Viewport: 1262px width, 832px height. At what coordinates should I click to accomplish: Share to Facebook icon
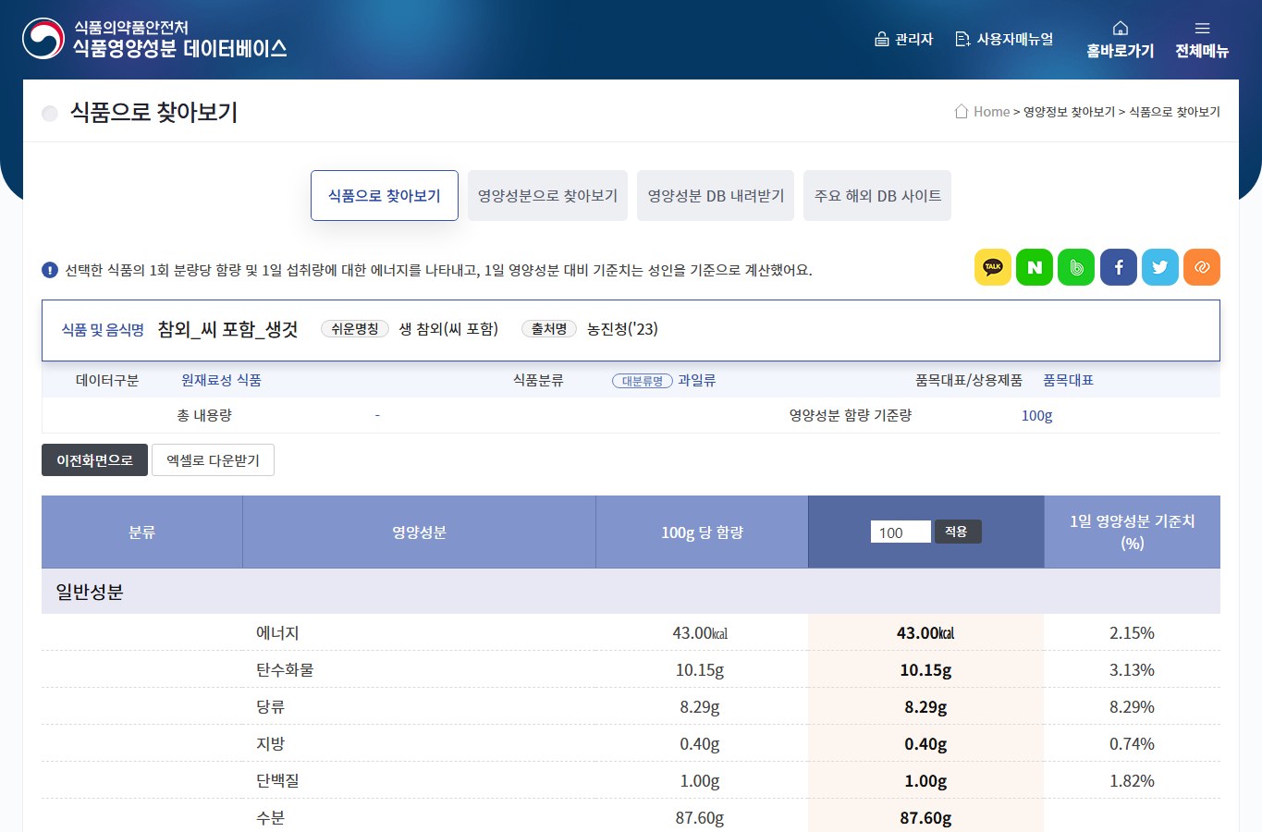tap(1119, 267)
